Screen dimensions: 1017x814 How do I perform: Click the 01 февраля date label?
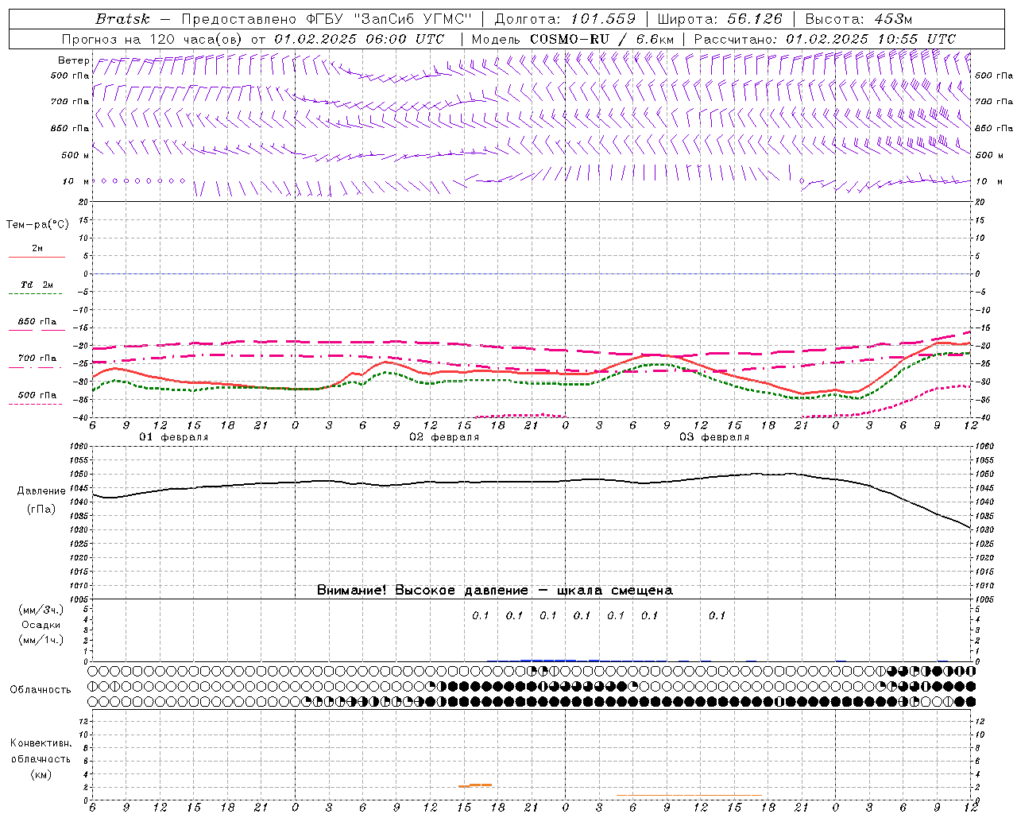coord(174,437)
